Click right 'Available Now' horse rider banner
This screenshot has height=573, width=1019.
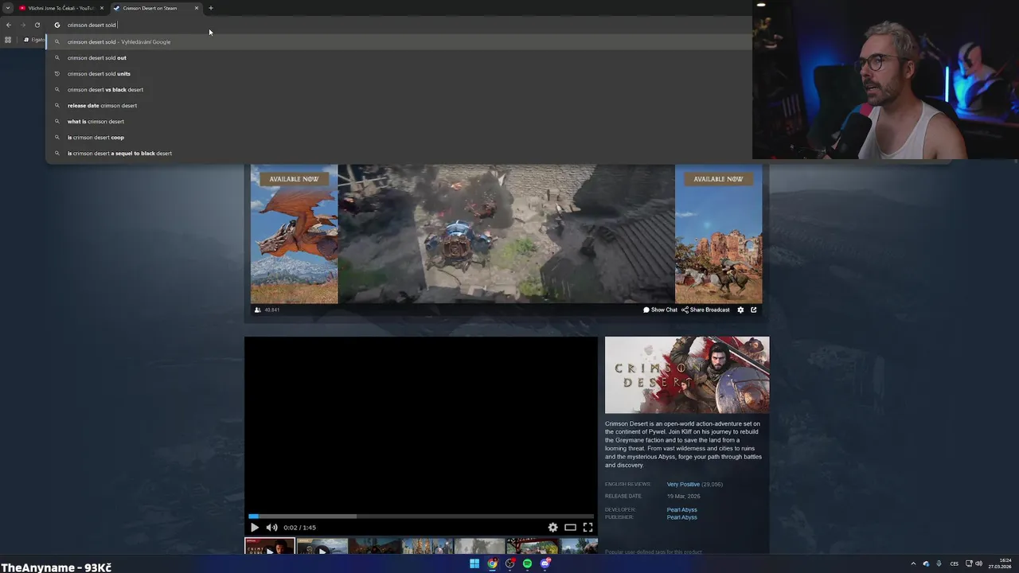718,234
